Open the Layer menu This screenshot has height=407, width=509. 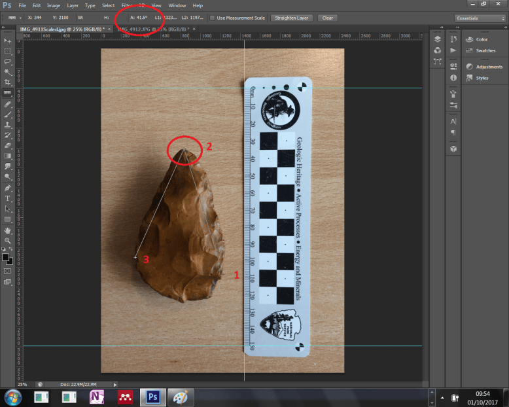tap(73, 5)
